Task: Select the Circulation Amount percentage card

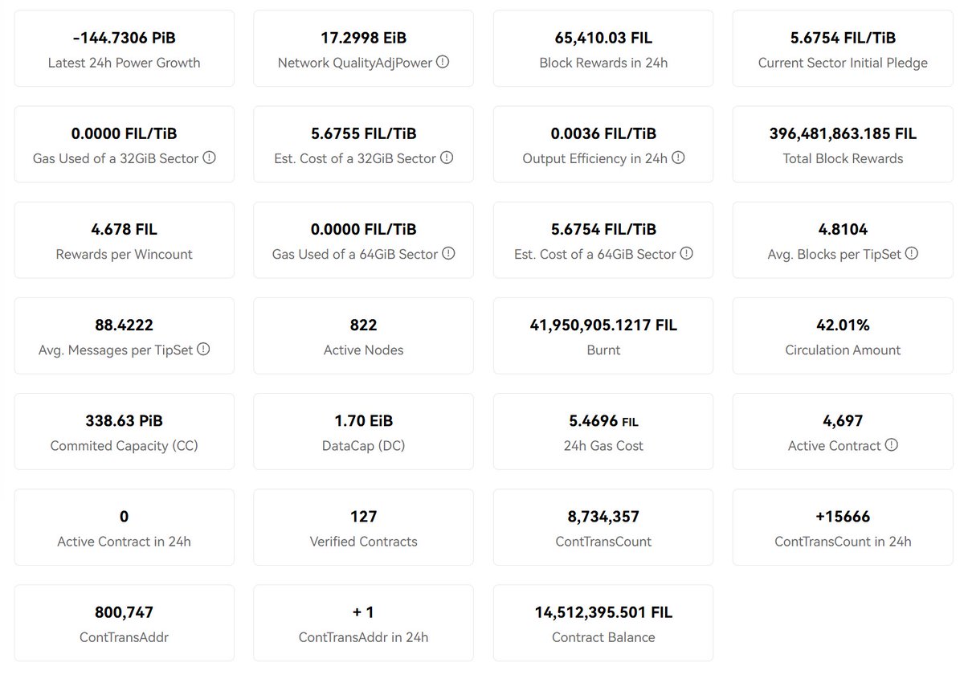Action: [x=842, y=335]
